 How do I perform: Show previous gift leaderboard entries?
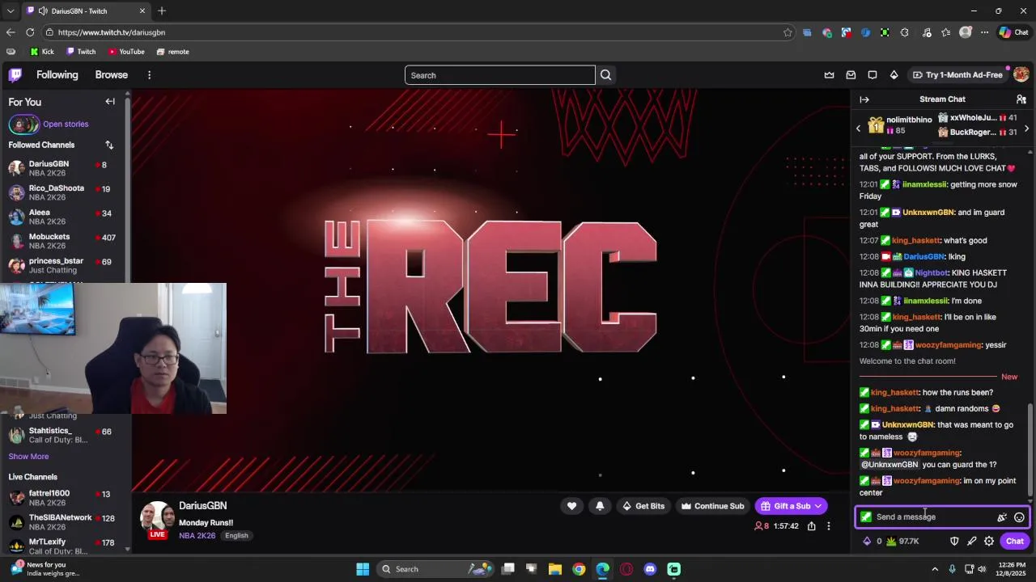859,129
